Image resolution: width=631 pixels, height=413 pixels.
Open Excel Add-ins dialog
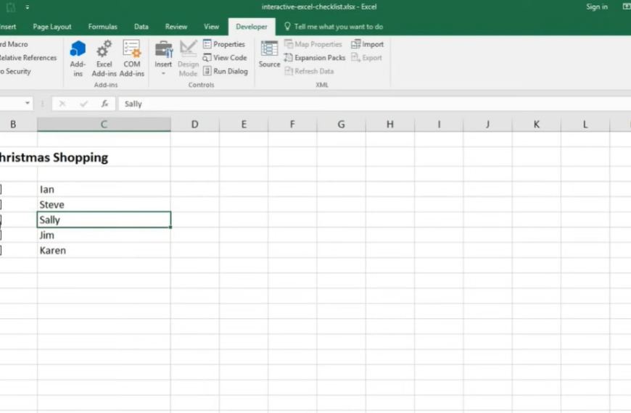tap(104, 59)
